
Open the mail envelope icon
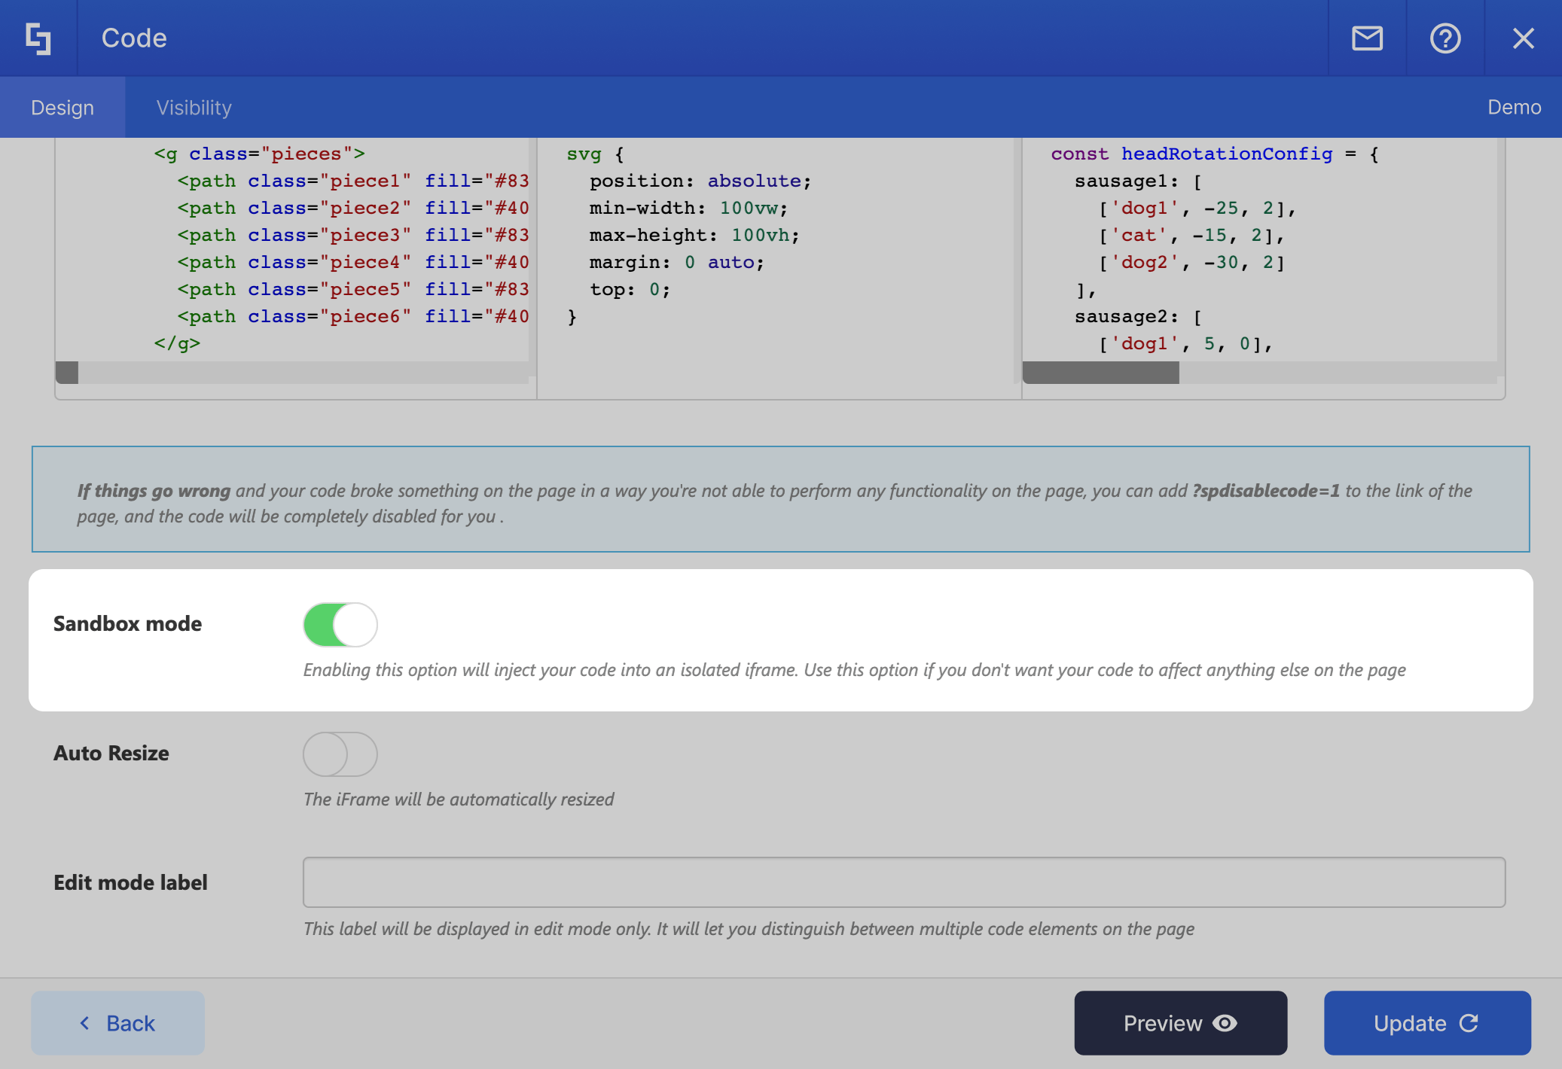[x=1367, y=38]
